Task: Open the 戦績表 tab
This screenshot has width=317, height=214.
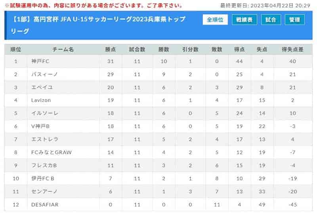Action: click(x=244, y=20)
